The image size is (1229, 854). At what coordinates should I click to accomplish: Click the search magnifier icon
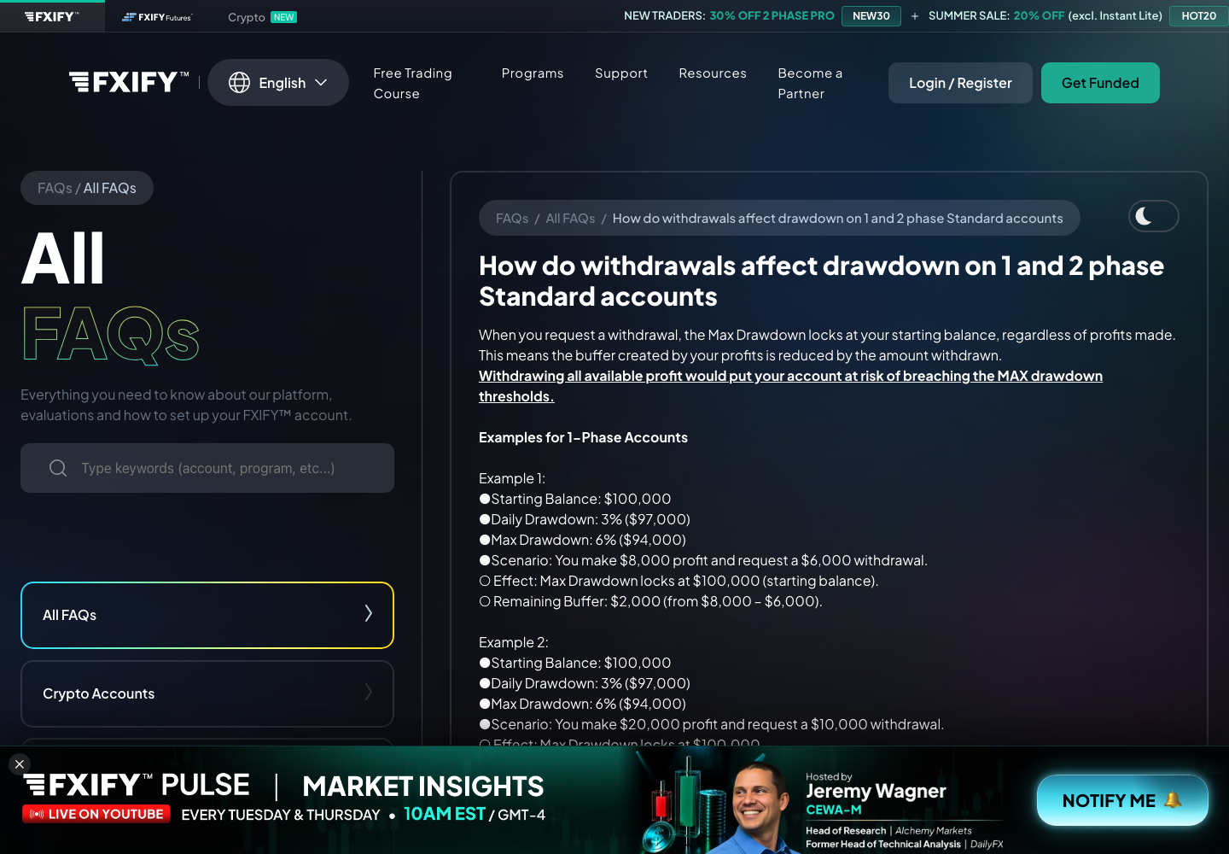(x=58, y=468)
